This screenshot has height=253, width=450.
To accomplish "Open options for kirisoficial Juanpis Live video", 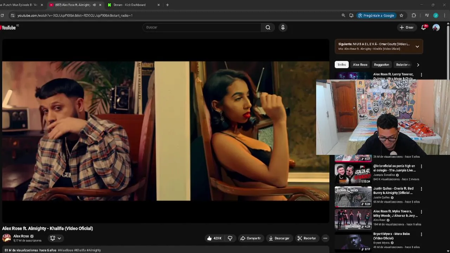I will (x=421, y=167).
